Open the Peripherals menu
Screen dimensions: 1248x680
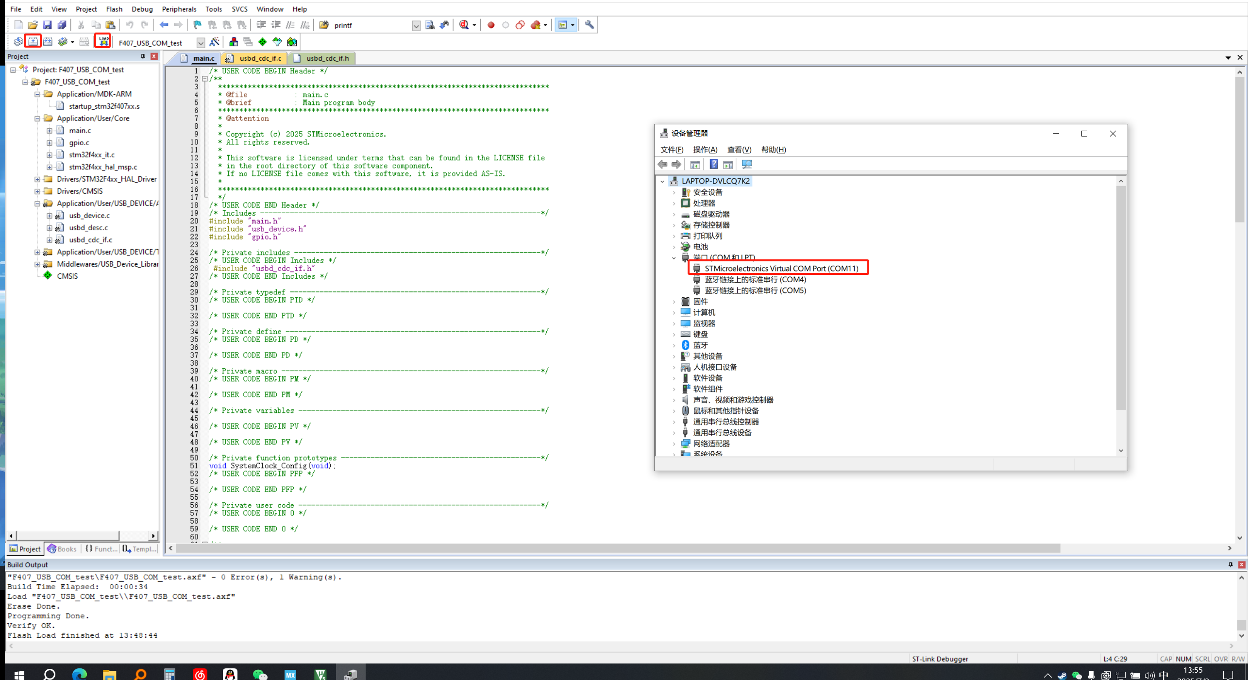click(x=179, y=9)
